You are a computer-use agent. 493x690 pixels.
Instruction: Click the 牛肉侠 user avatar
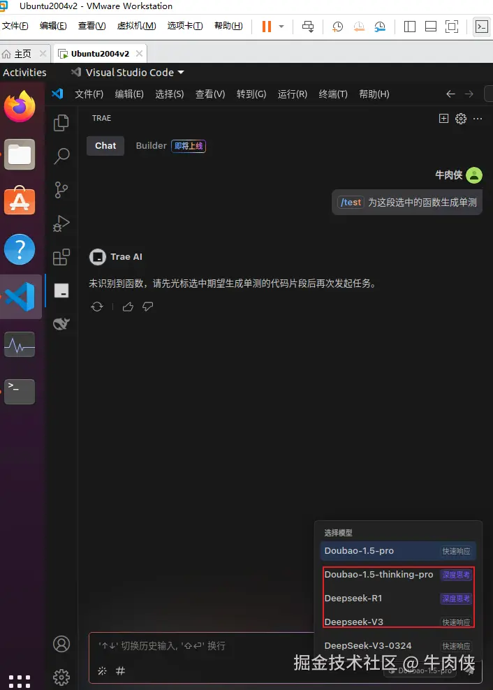(x=474, y=175)
